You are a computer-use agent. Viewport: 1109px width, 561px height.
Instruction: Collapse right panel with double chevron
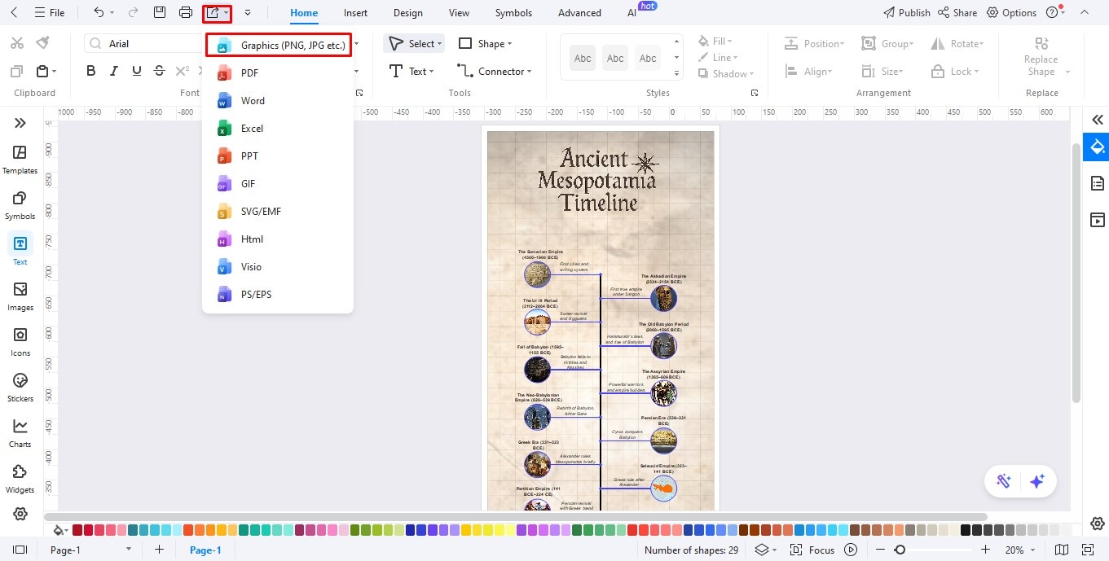point(1097,120)
